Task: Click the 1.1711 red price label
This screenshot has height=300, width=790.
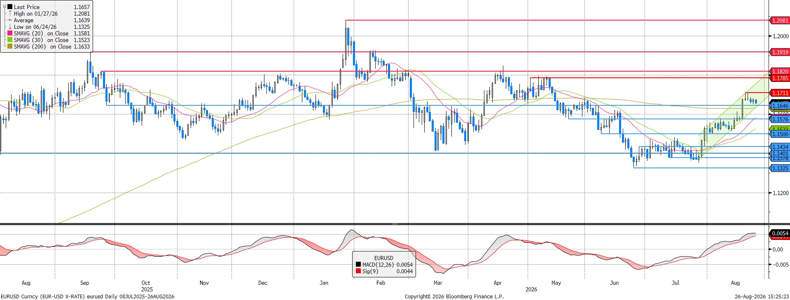Action: click(780, 93)
